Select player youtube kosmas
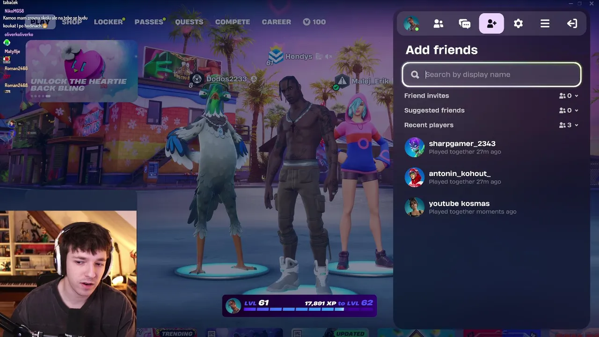Viewport: 599px width, 337px height. click(x=491, y=207)
